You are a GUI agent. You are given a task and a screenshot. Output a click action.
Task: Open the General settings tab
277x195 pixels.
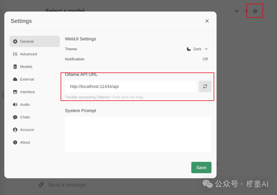point(35,41)
